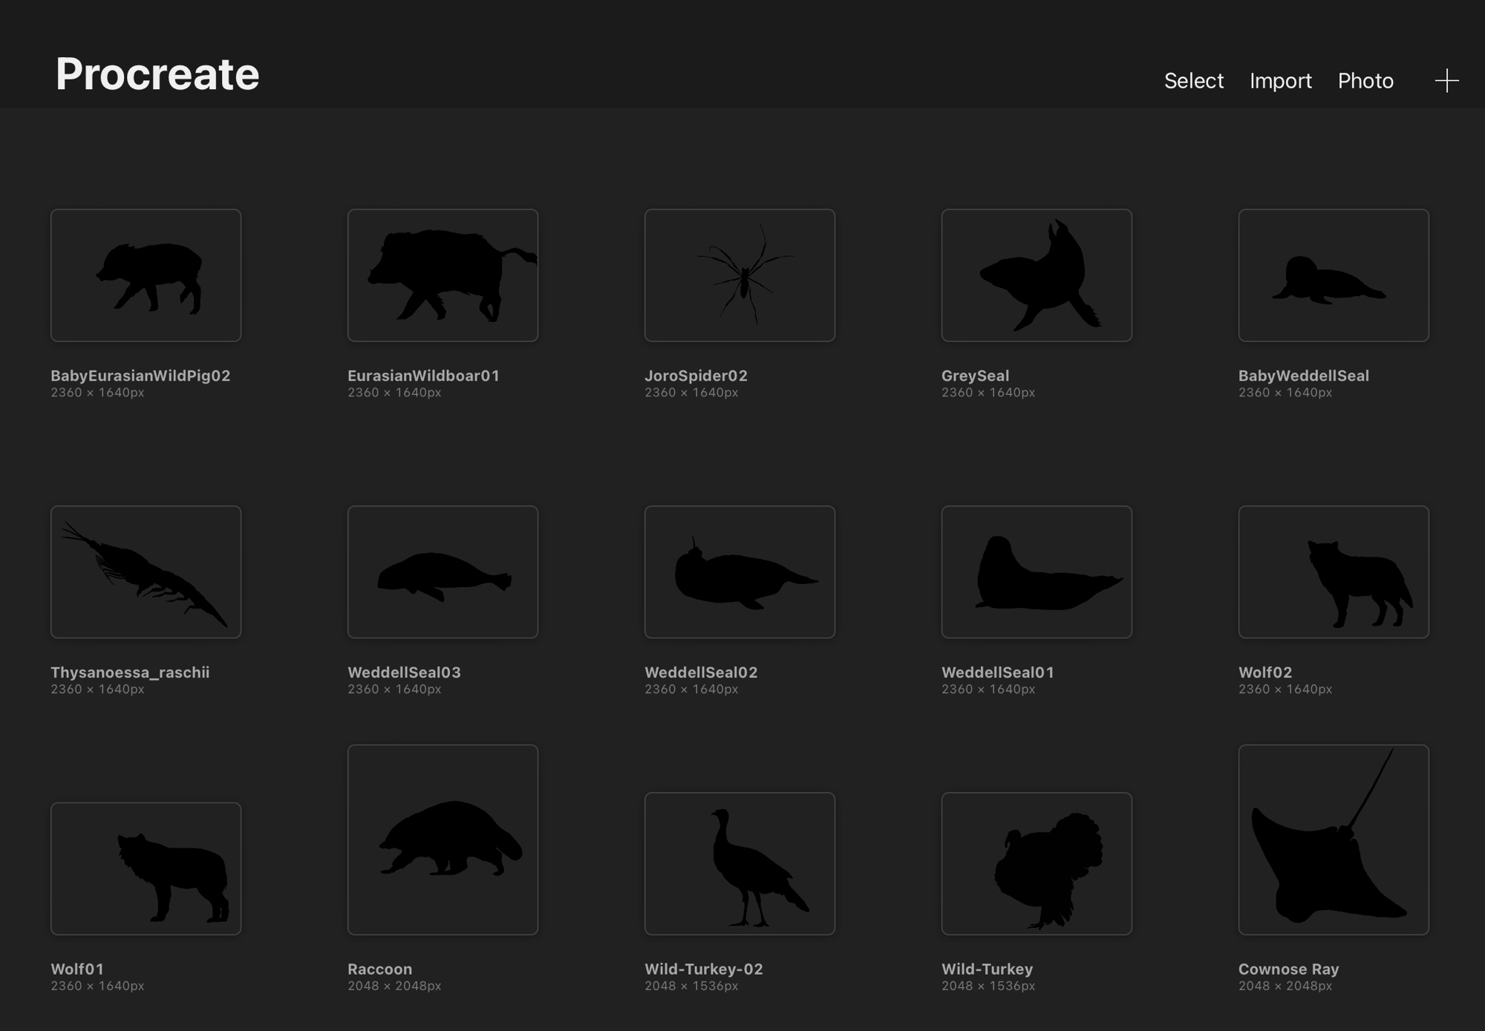Open the BabyEurasianWildPig02 artwork thumbnail

point(146,275)
